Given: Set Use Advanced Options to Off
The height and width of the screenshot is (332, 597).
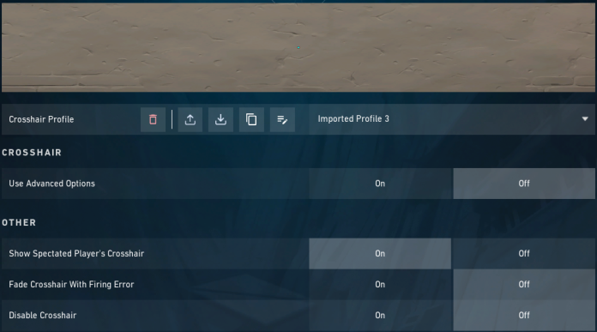Looking at the screenshot, I should click(x=524, y=184).
